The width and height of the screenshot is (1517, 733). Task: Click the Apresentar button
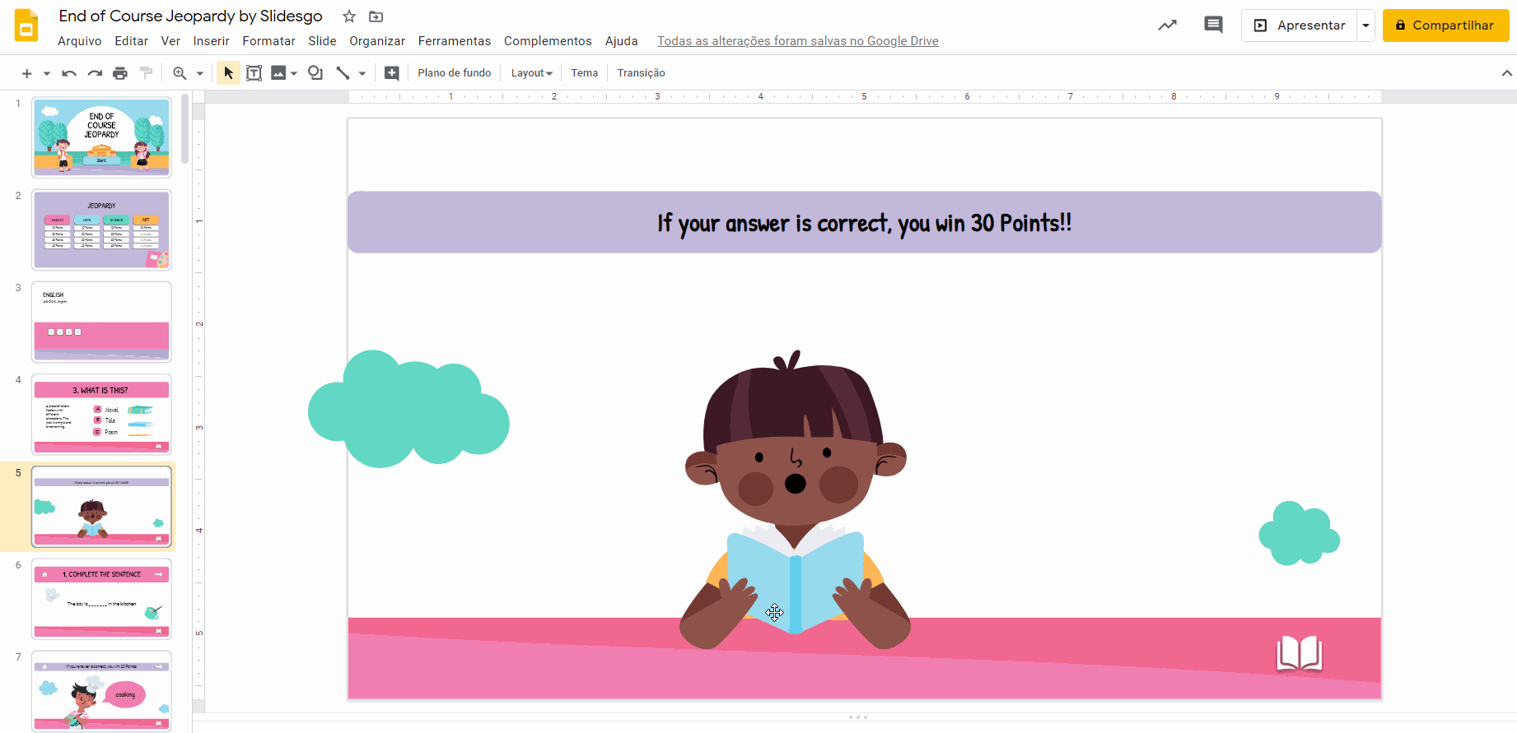tap(1300, 26)
